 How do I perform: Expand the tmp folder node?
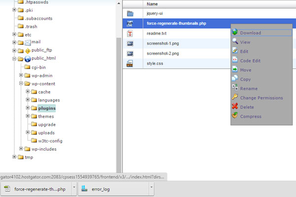click(x=14, y=157)
